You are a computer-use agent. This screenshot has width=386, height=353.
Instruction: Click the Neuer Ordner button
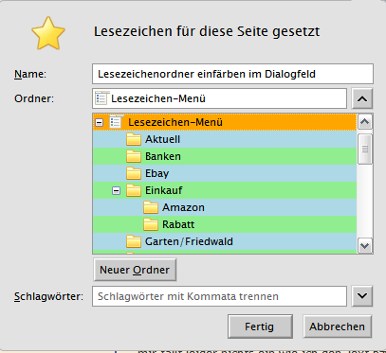point(135,270)
